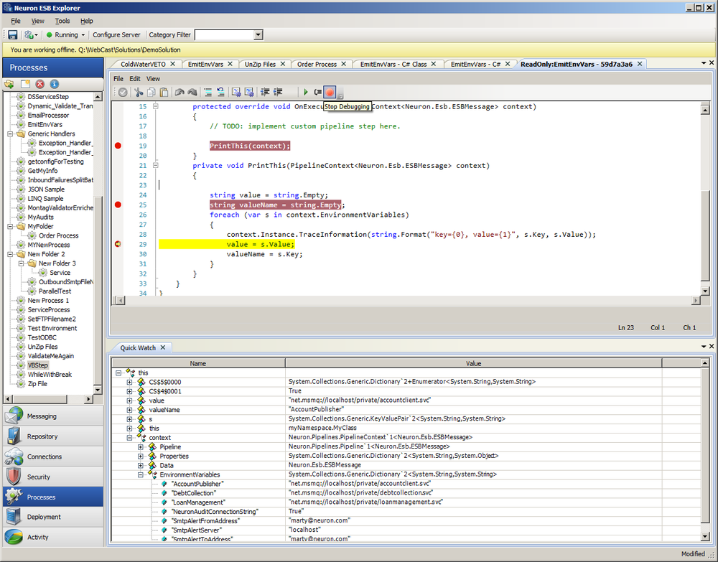Viewport: 718px width, 562px height.
Task: Select the WhileWithBreak process in tree
Action: point(50,375)
